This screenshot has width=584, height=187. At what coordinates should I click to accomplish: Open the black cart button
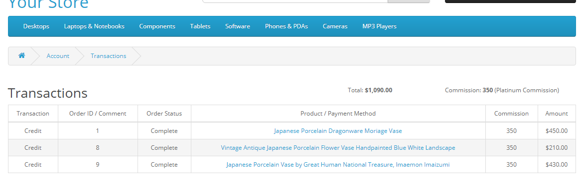[x=510, y=1]
